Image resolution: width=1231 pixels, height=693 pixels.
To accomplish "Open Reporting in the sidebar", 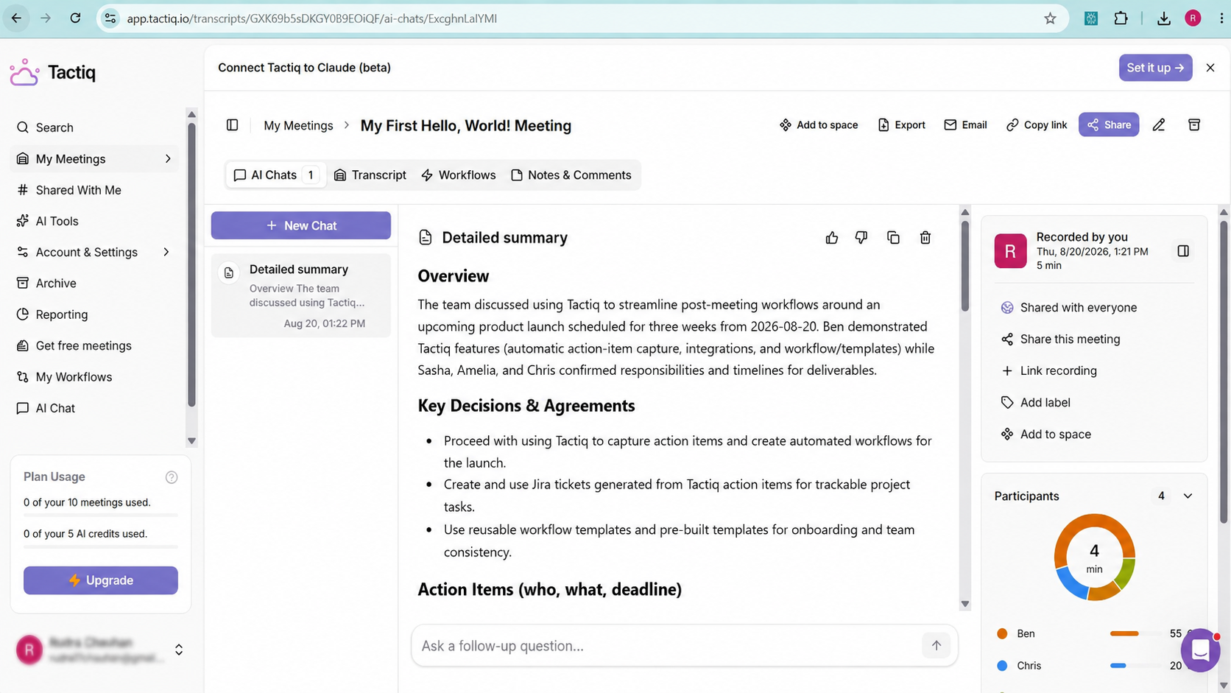I will coord(52,314).
